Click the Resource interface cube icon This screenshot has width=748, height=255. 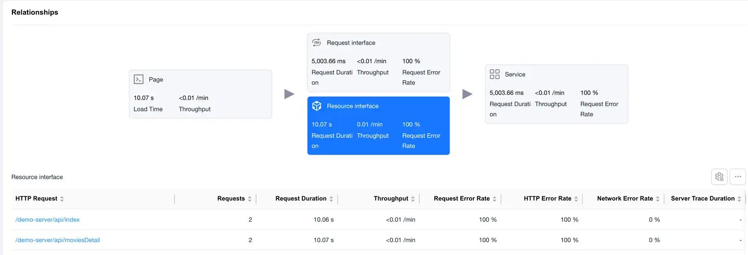tap(316, 106)
